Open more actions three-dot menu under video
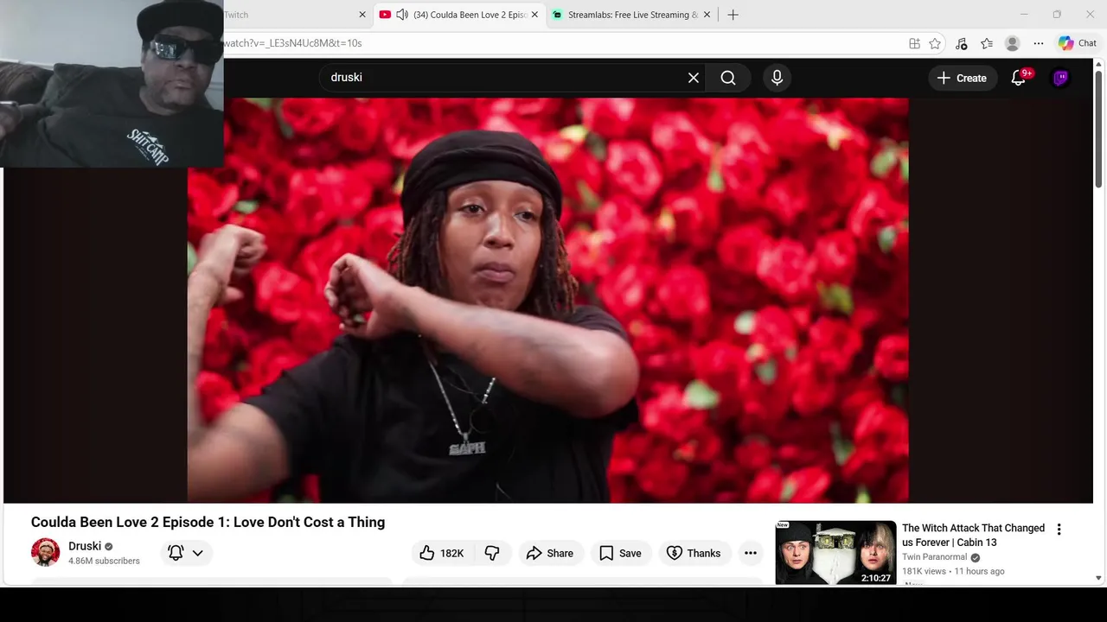Viewport: 1107px width, 622px height. point(751,553)
